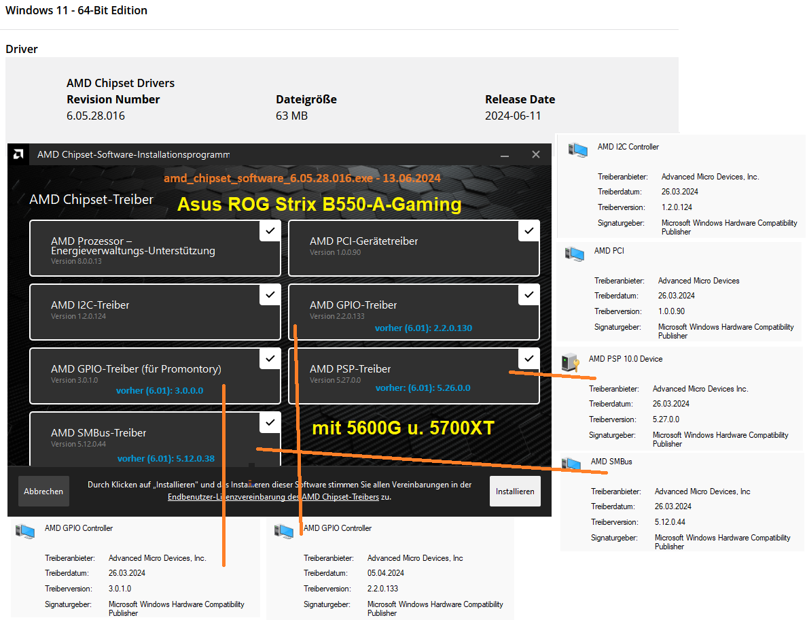The height and width of the screenshot is (620, 807).
Task: Close the AMD Chipset installer window
Action: coord(536,154)
